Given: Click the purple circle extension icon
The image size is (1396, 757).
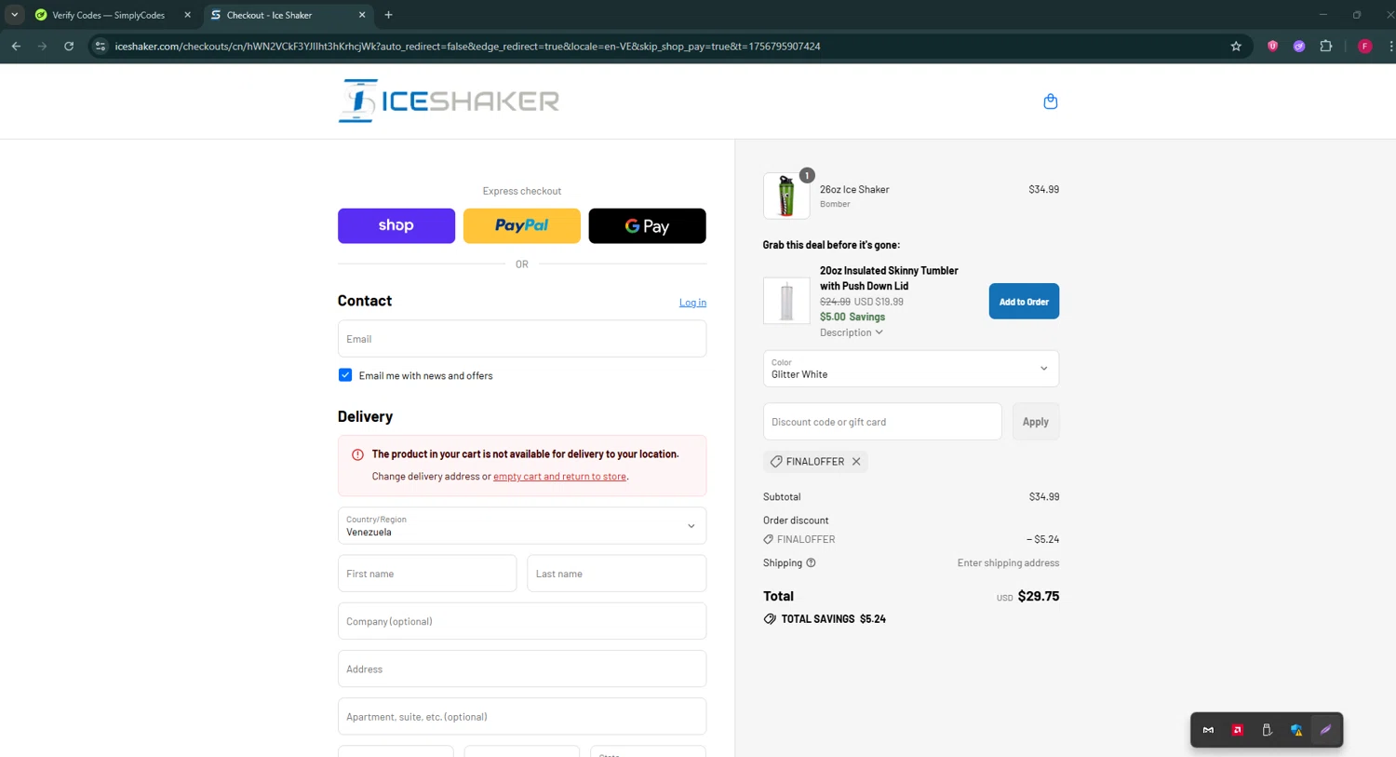Looking at the screenshot, I should 1299,47.
